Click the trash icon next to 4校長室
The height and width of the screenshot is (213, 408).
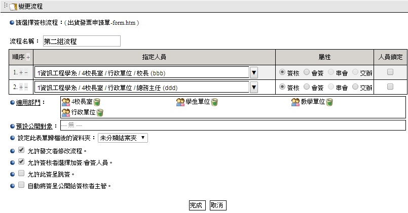[x=97, y=103]
